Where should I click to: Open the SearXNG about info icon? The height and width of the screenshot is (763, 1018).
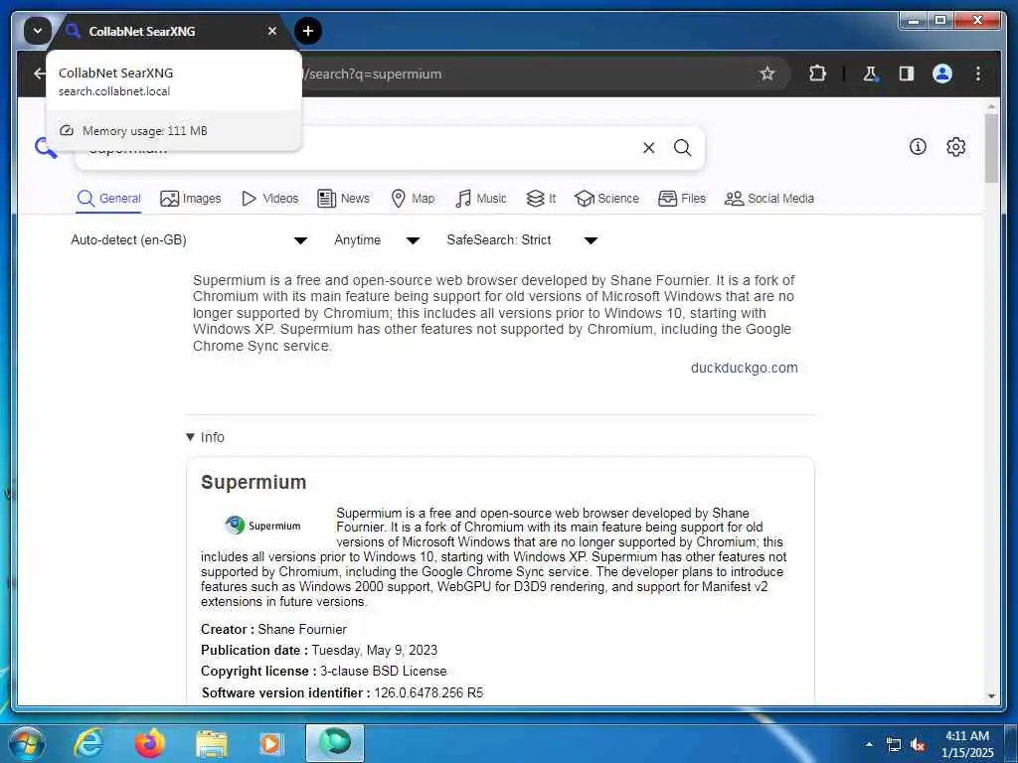click(918, 147)
